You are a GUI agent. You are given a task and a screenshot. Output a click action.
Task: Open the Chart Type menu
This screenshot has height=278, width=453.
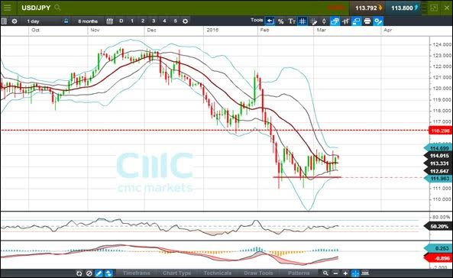[x=176, y=273]
